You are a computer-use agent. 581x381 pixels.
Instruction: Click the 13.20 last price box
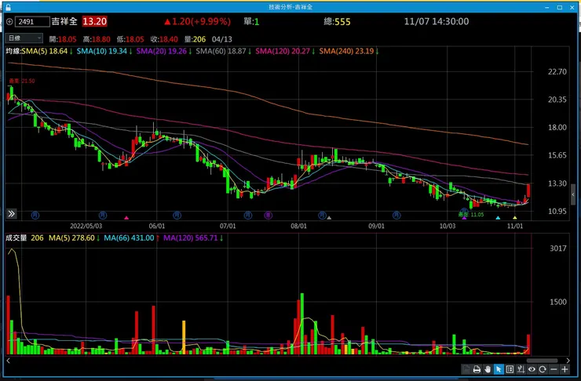coord(94,21)
